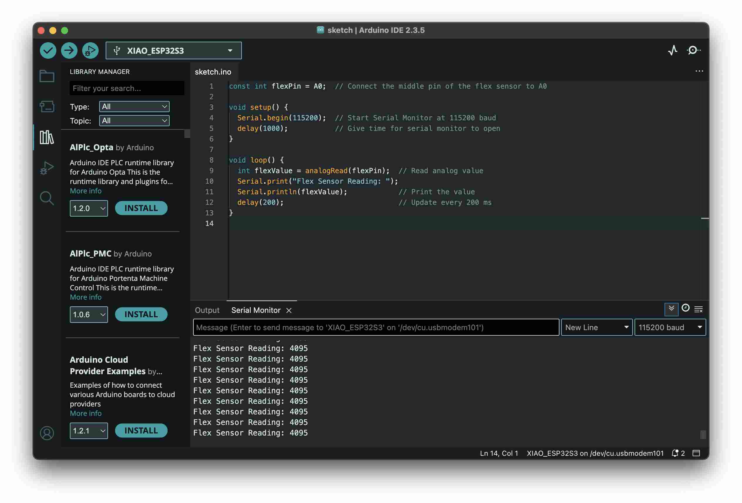The image size is (742, 503).
Task: Click the library search filter field
Action: tap(127, 88)
